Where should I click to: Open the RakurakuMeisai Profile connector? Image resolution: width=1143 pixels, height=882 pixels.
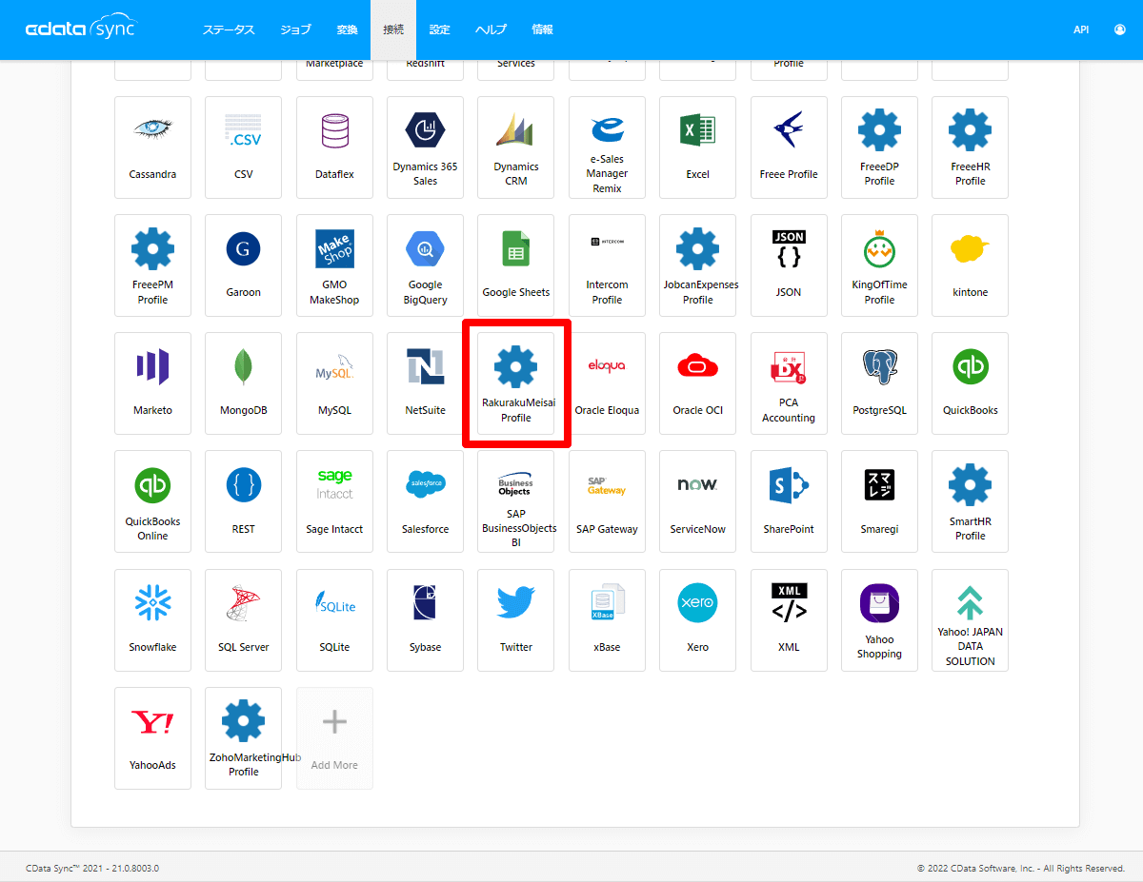click(x=516, y=383)
